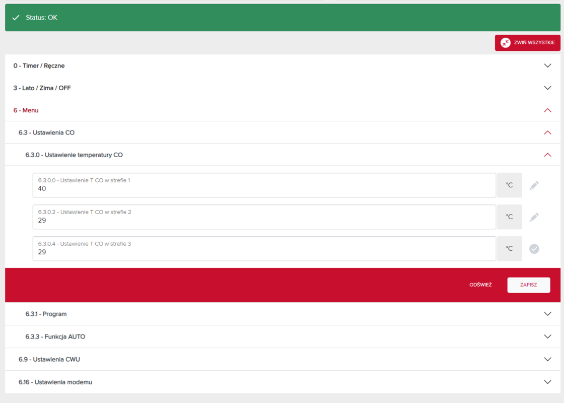This screenshot has height=403, width=564.
Task: Expand chevron for 3 - Lato / Zima / OFF
Action: pyautogui.click(x=547, y=88)
